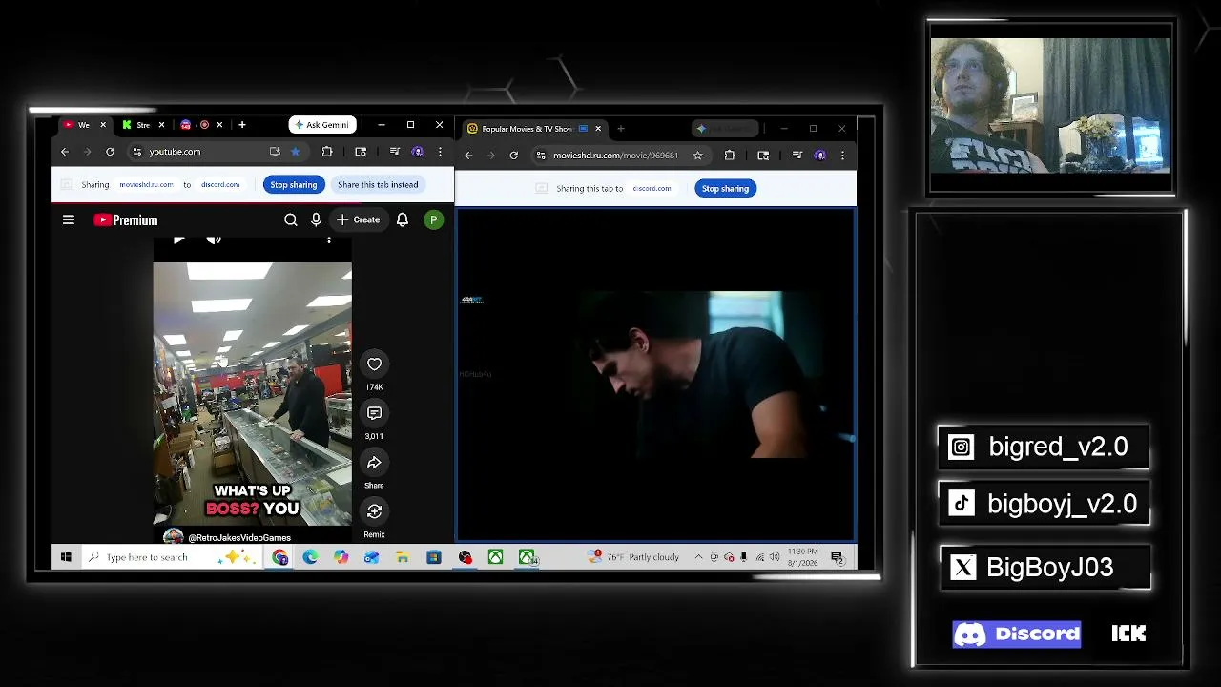Open the tab search icon in YouTube window toolbar

pyautogui.click(x=361, y=152)
